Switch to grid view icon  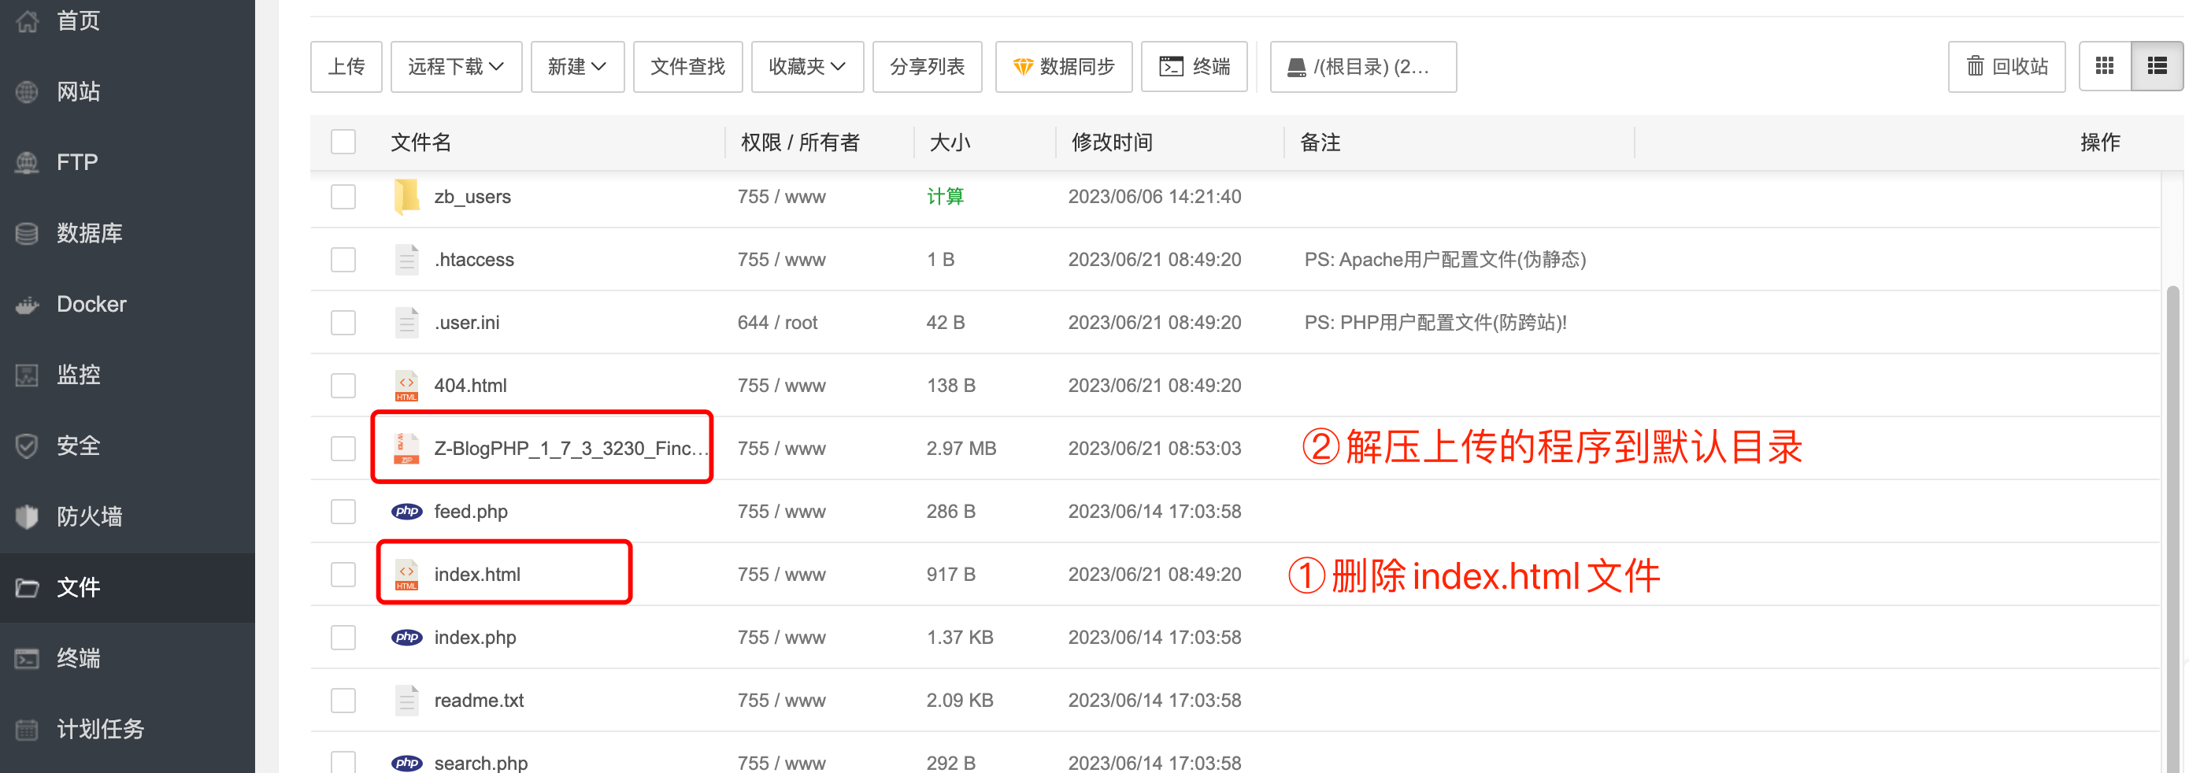click(2104, 66)
